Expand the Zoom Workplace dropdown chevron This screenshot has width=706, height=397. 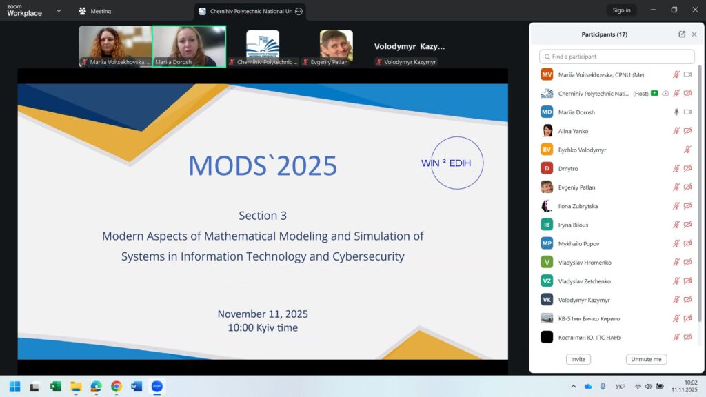(x=59, y=11)
